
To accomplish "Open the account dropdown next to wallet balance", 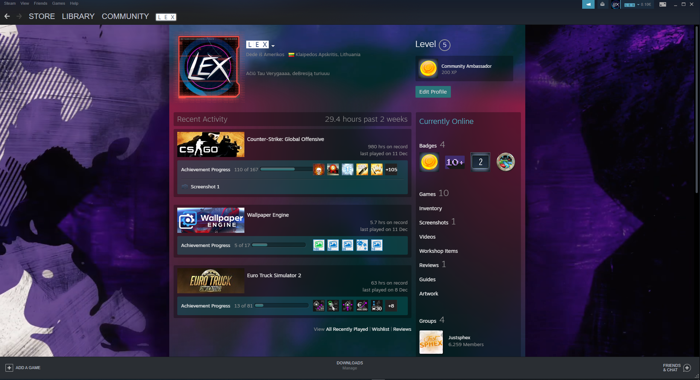I will point(638,5).
